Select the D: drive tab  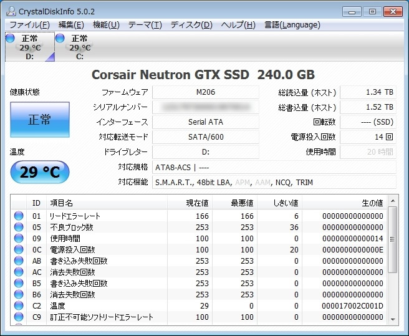(30, 47)
